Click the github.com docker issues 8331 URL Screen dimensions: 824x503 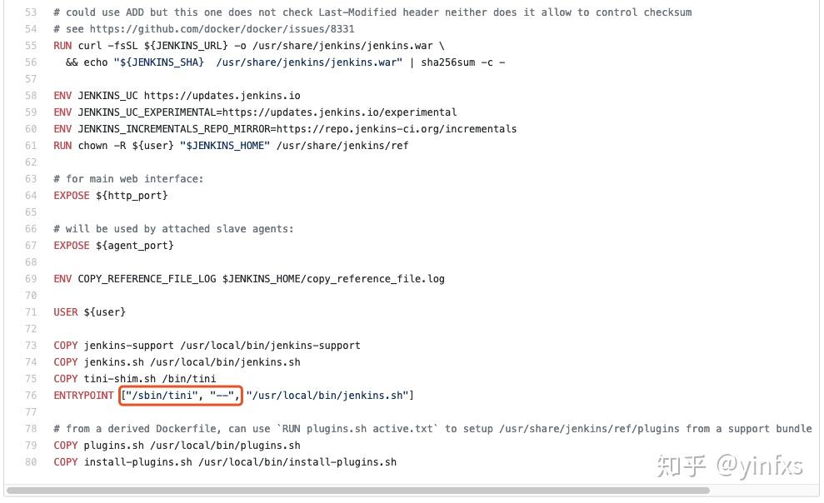pyautogui.click(x=230, y=29)
